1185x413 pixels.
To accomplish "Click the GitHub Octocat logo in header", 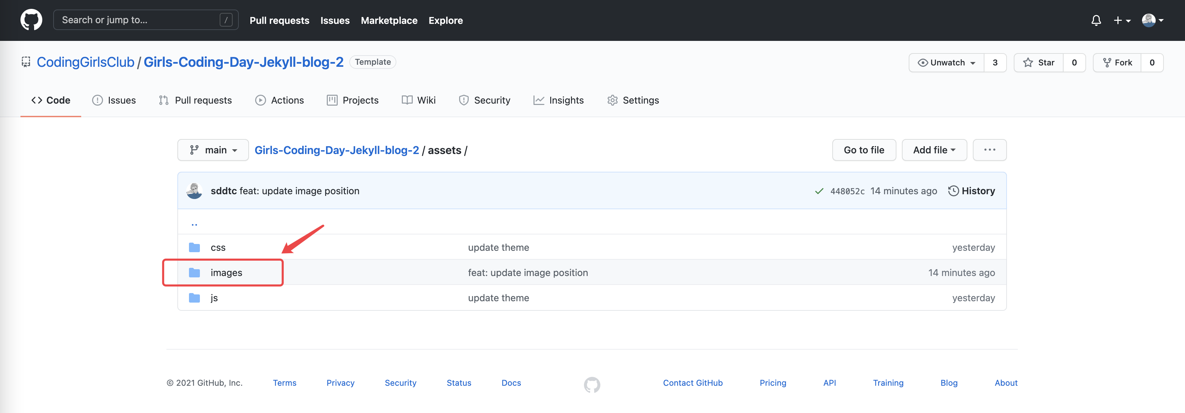I will point(31,20).
